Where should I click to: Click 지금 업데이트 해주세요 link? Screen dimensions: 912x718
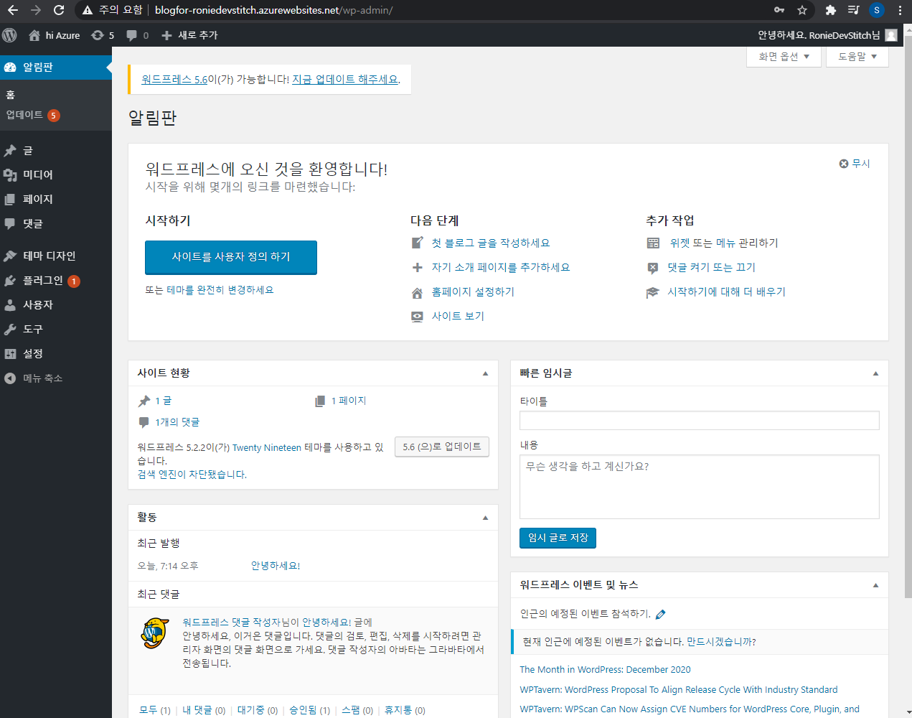point(345,79)
